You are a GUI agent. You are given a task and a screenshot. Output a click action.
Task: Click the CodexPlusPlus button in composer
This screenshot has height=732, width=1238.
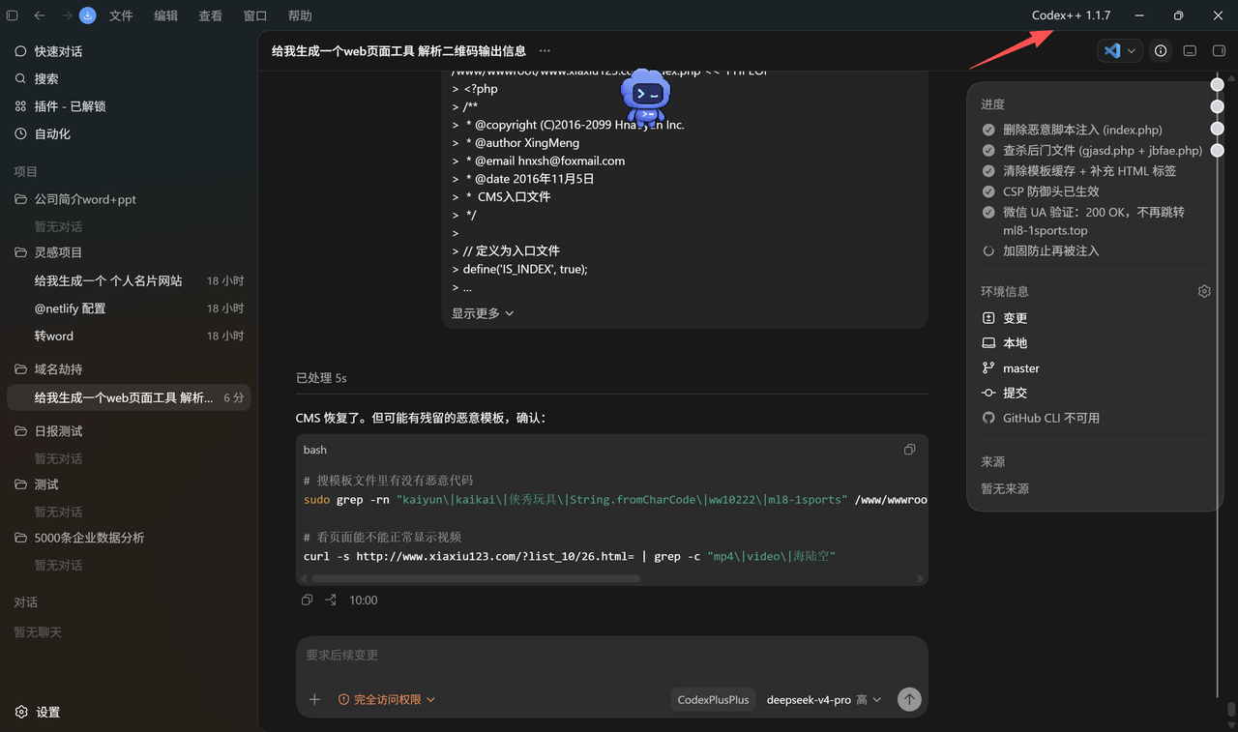tap(714, 699)
